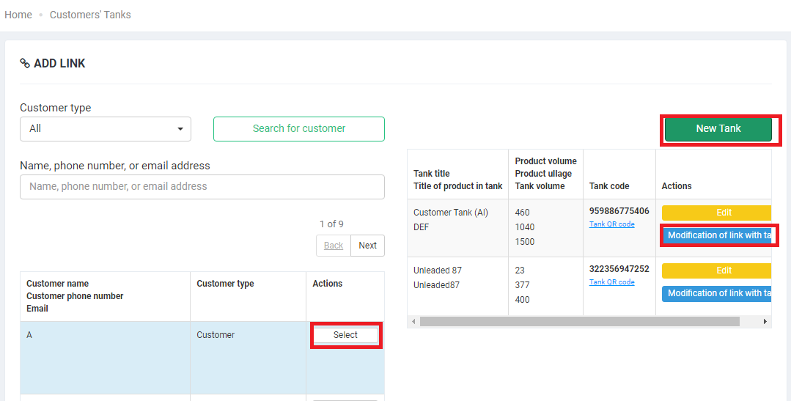Image resolution: width=791 pixels, height=401 pixels.
Task: Click the caret arrow in the All combo box
Action: pos(180,129)
